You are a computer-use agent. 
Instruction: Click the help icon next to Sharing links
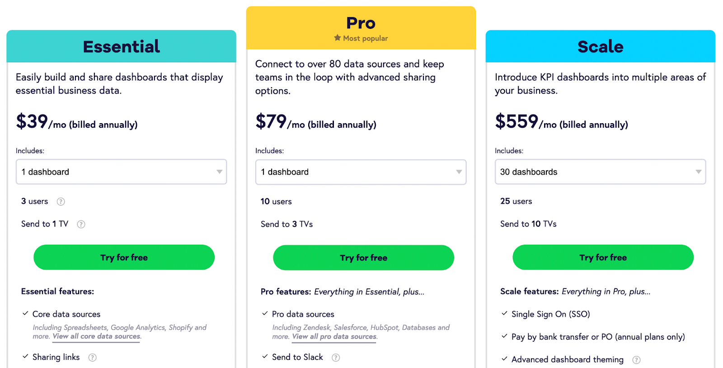(x=92, y=357)
